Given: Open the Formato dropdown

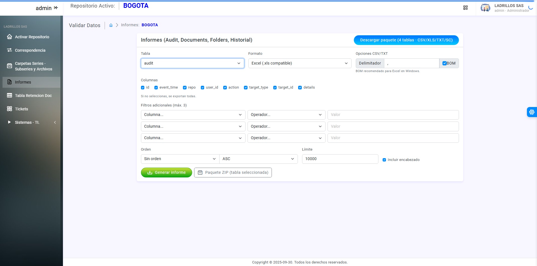Looking at the screenshot, I should (300, 63).
